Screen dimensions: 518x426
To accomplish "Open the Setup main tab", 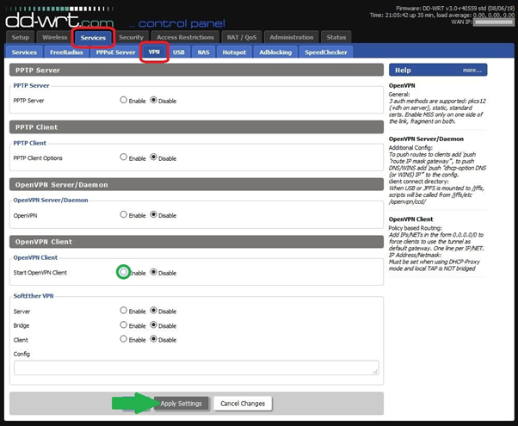I will pos(21,38).
